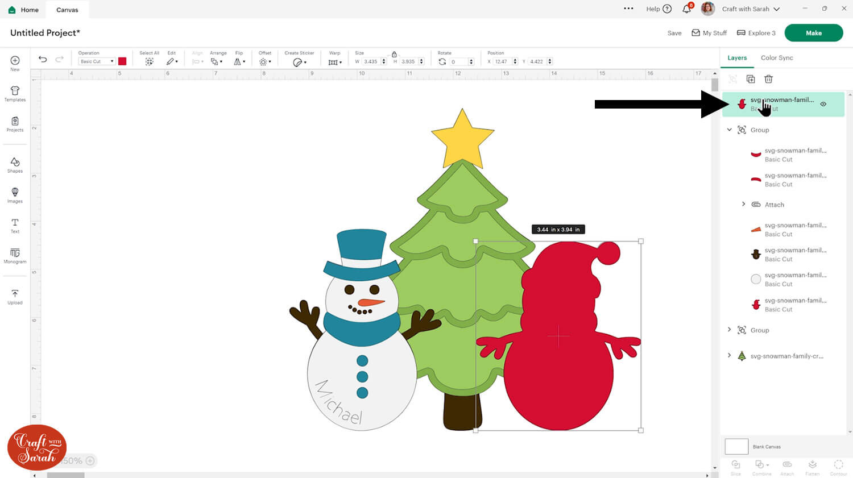The image size is (853, 478).
Task: Duplicate the layer using duplicate icon
Action: (751, 79)
